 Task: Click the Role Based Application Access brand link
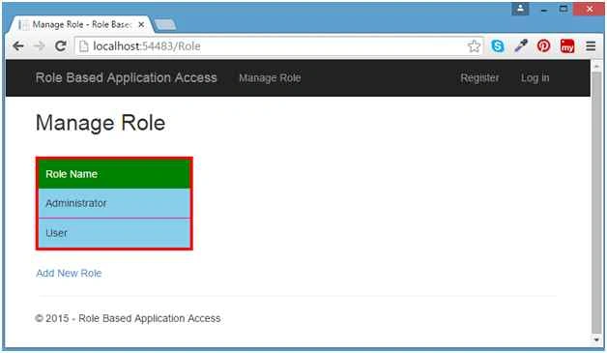point(127,78)
